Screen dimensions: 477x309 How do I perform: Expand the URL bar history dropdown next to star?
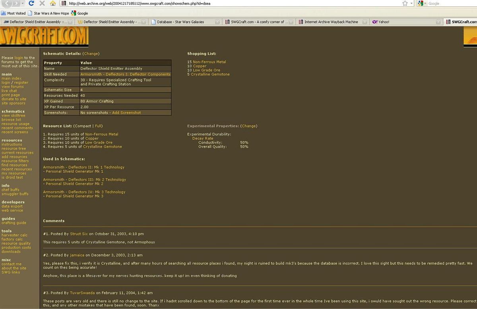coord(411,3)
